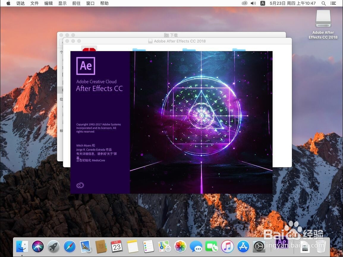Open the 显示 menu

tap(62, 3)
